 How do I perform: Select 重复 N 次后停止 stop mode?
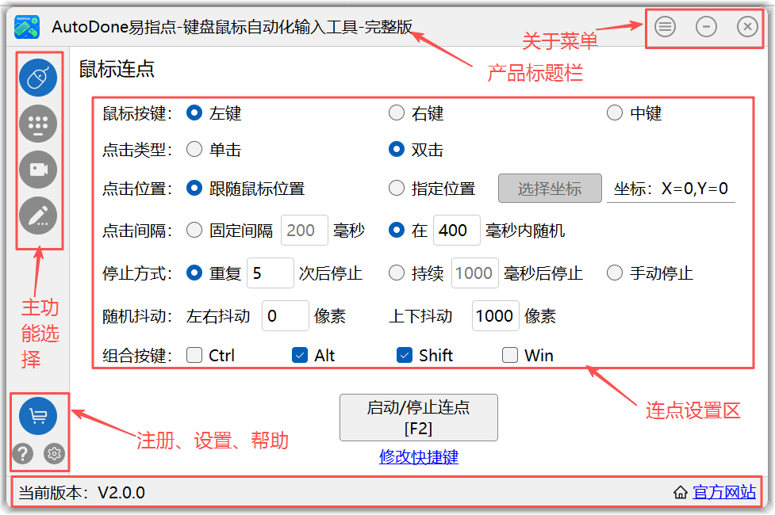(x=194, y=273)
